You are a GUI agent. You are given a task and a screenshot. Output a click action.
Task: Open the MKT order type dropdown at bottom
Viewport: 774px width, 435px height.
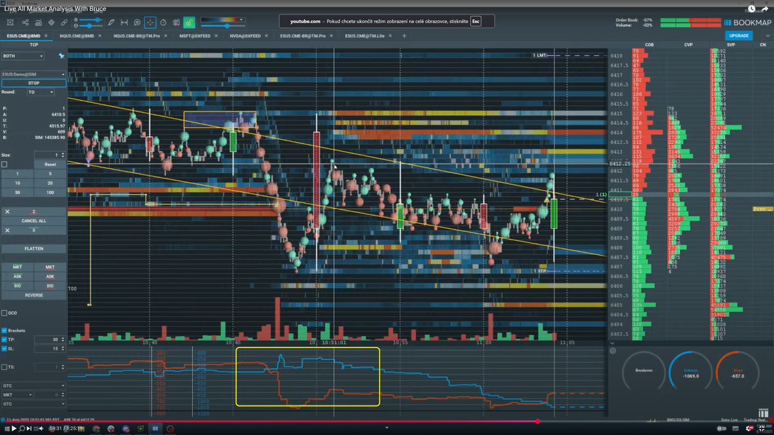click(17, 394)
